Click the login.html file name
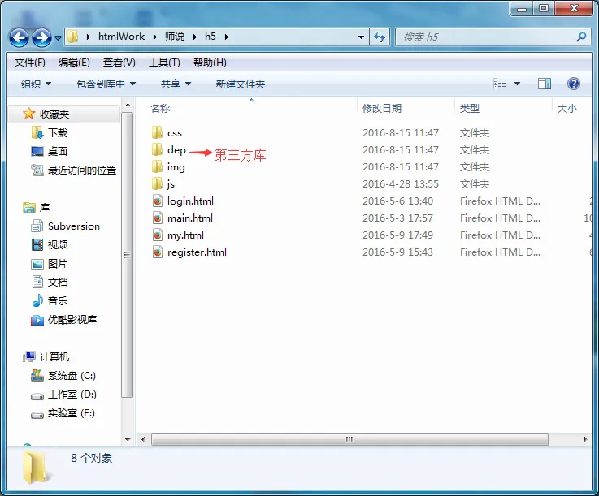This screenshot has width=599, height=496. pos(190,201)
